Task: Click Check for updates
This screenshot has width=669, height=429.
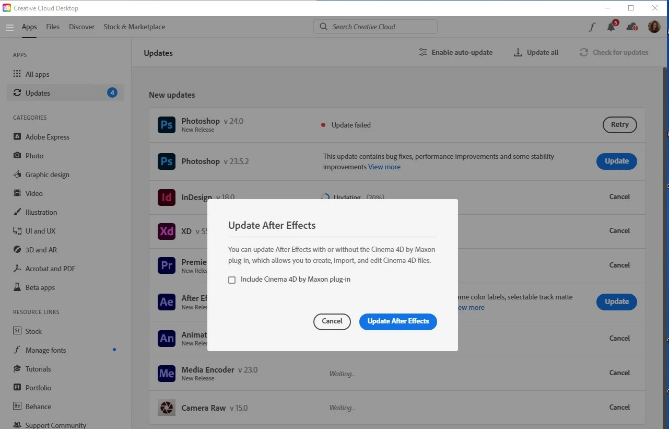Action: 614,52
